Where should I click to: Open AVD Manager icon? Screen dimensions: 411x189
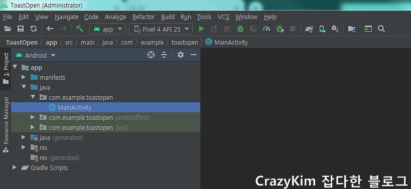[x=322, y=29]
